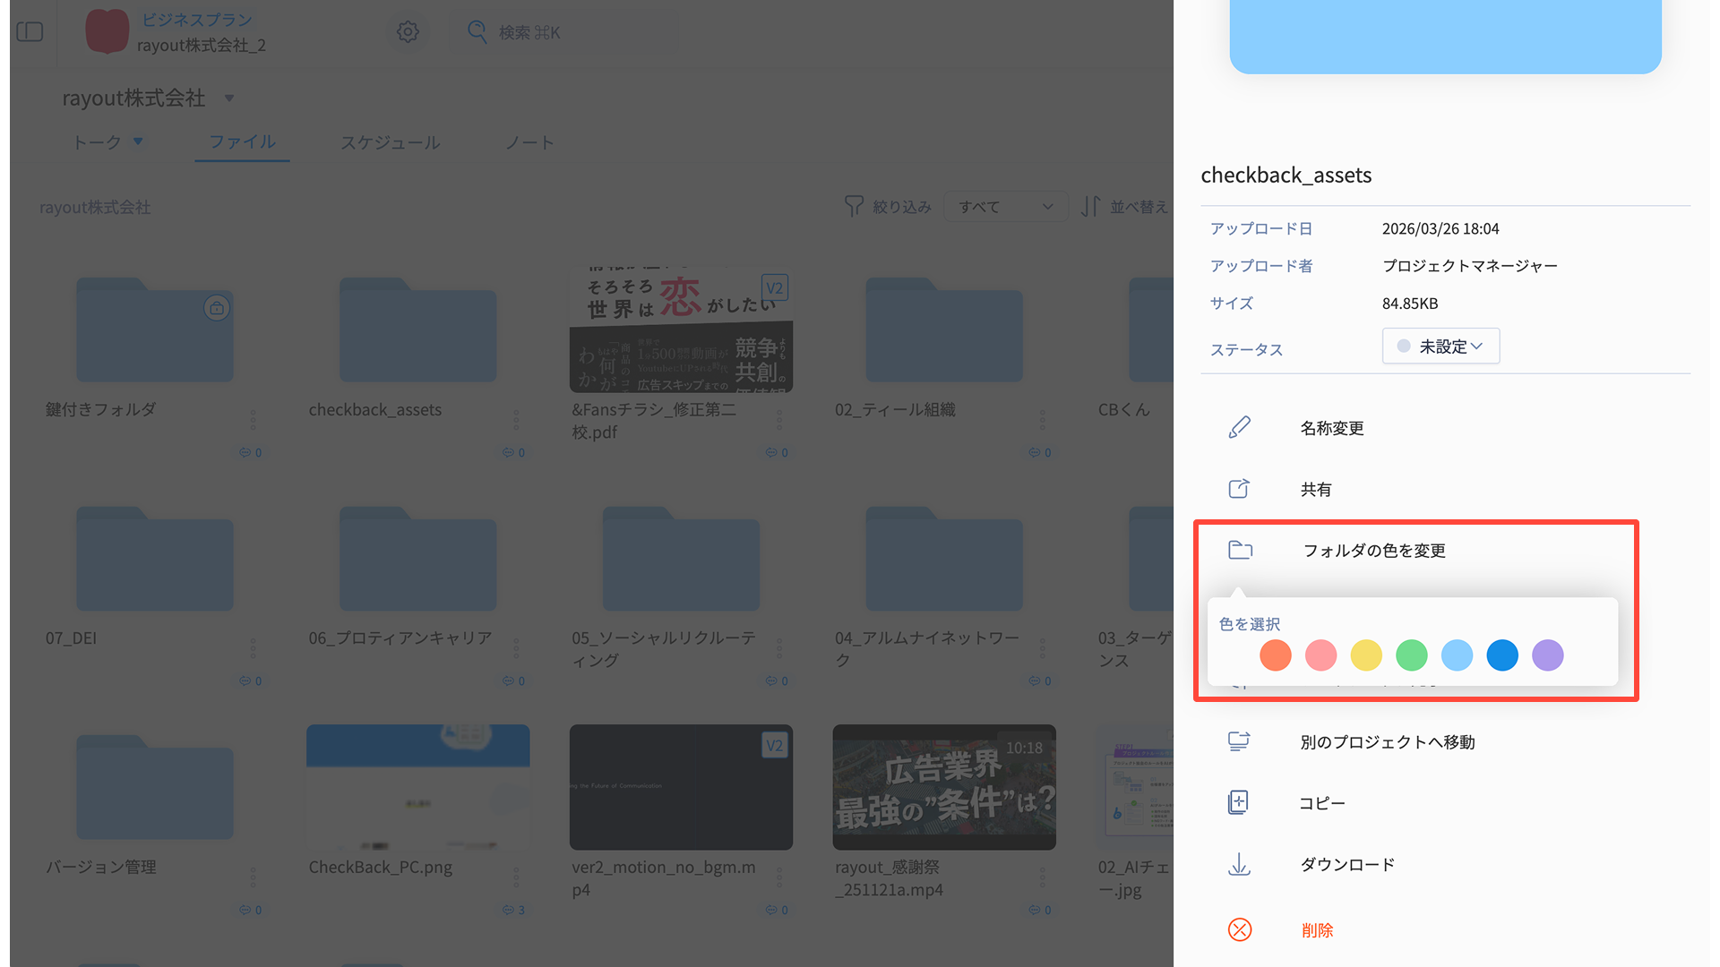This screenshot has width=1720, height=967.
Task: Expand the rayout株式会社 project dropdown arrow
Action: 229,98
